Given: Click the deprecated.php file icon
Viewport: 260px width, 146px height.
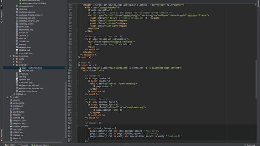Looking at the screenshot, I should tap(17, 30).
